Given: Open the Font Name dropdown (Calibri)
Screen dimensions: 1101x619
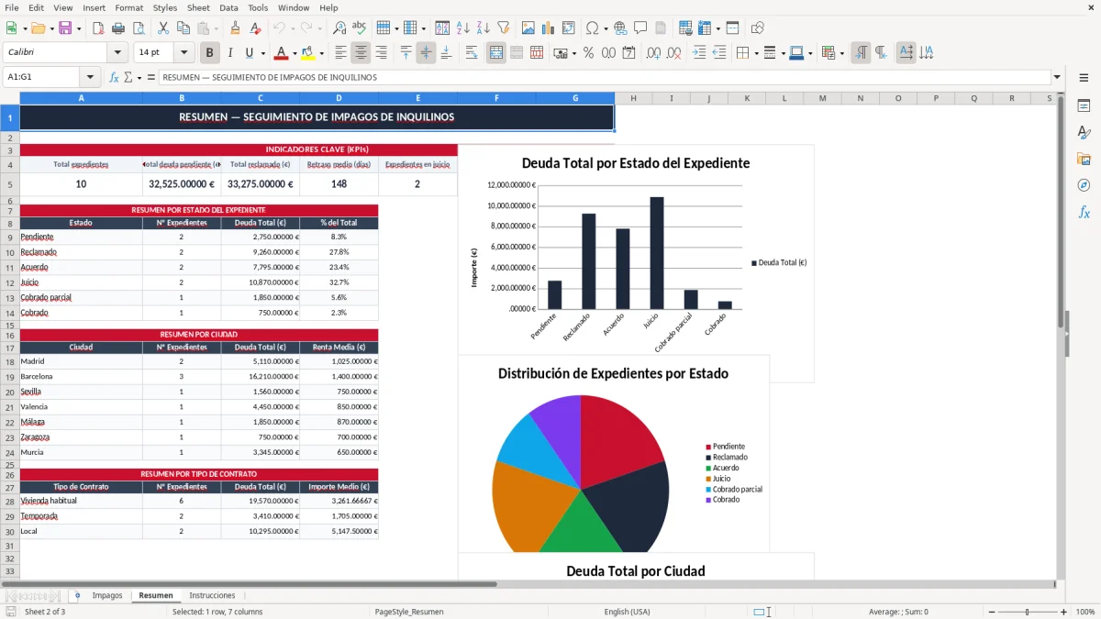Looking at the screenshot, I should (119, 53).
